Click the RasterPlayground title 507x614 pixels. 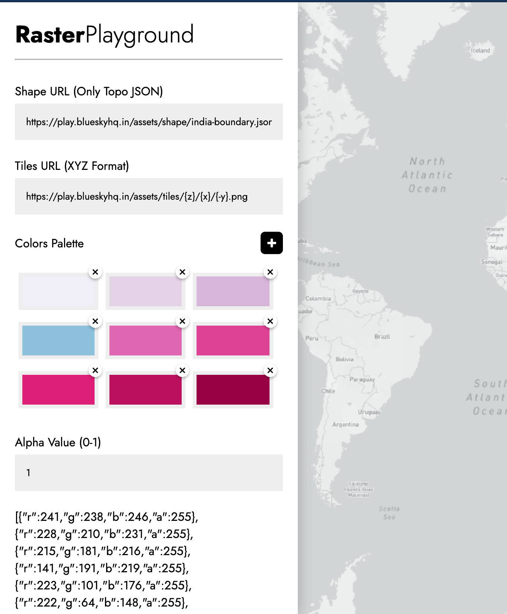point(105,35)
